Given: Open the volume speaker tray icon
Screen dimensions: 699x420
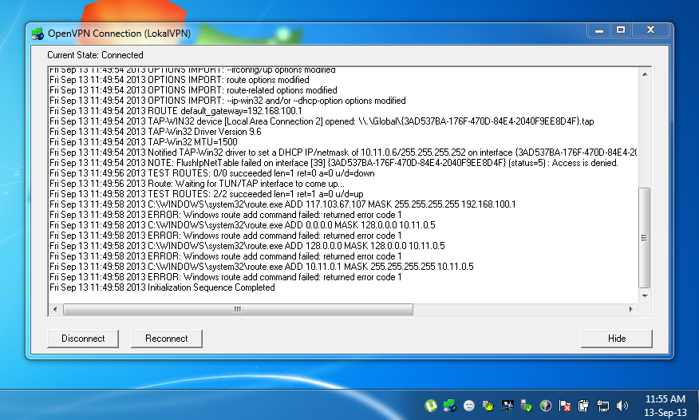Looking at the screenshot, I should coord(622,406).
